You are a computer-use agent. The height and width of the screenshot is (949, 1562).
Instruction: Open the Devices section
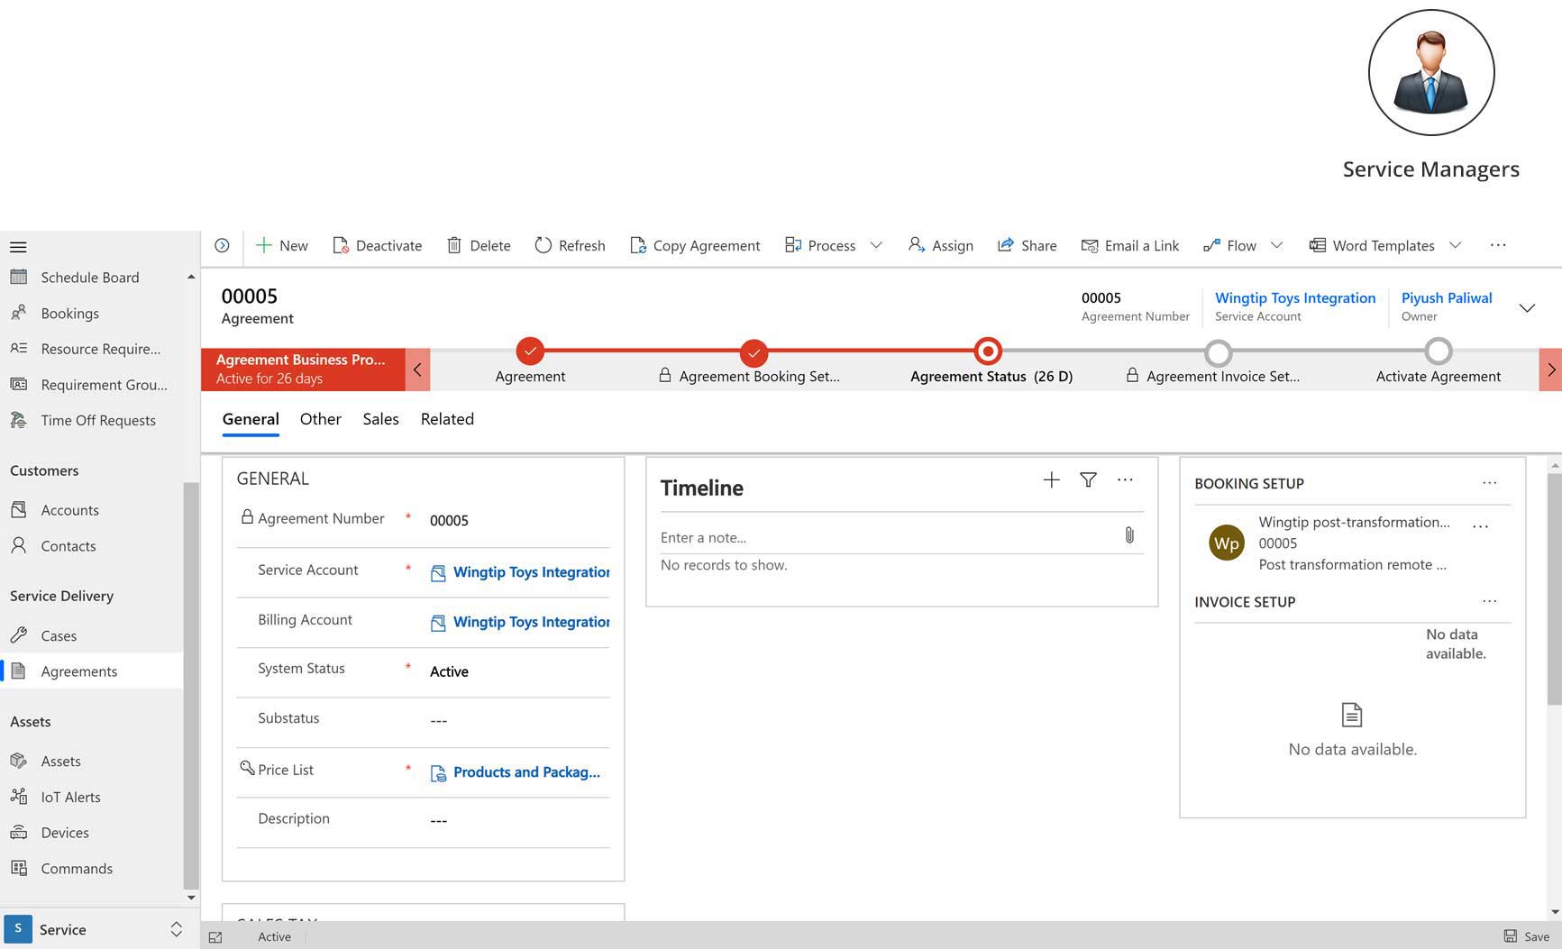[x=65, y=832]
